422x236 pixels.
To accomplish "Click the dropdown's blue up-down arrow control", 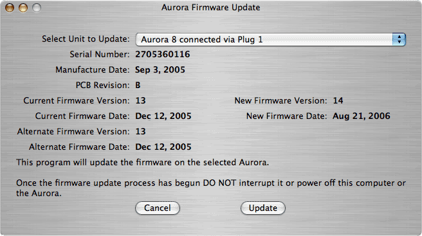I will 399,40.
